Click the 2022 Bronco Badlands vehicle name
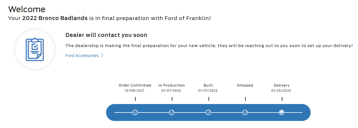Viewport: 358px width, 128px height. coord(55,18)
